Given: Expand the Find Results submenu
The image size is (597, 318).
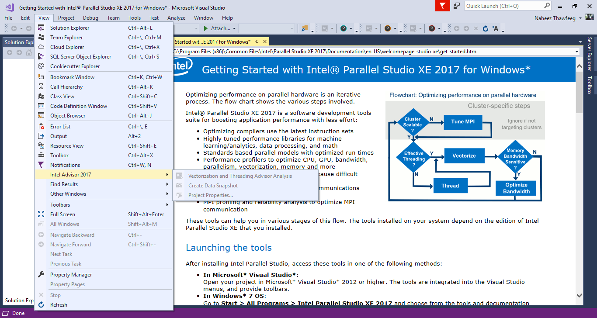Looking at the screenshot, I should (x=104, y=184).
